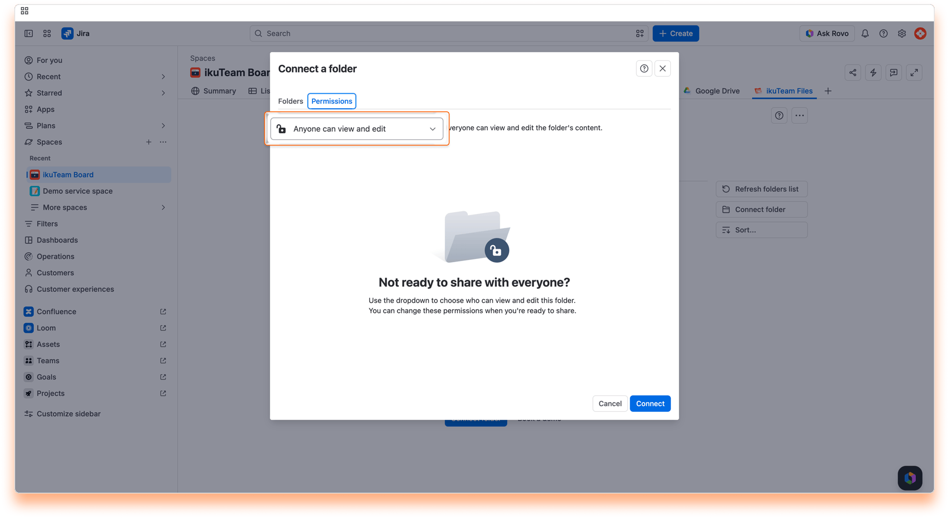
Task: Click the search input field
Action: (x=449, y=33)
